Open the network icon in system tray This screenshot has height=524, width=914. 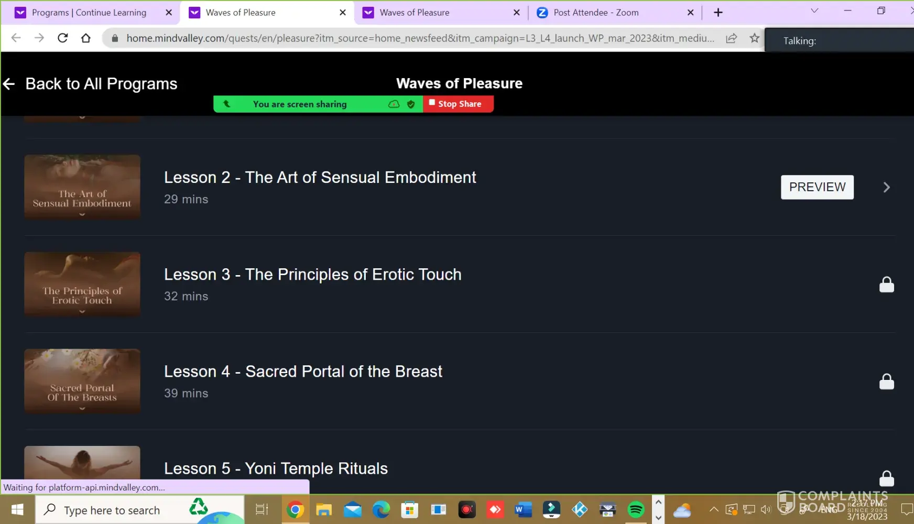(749, 509)
